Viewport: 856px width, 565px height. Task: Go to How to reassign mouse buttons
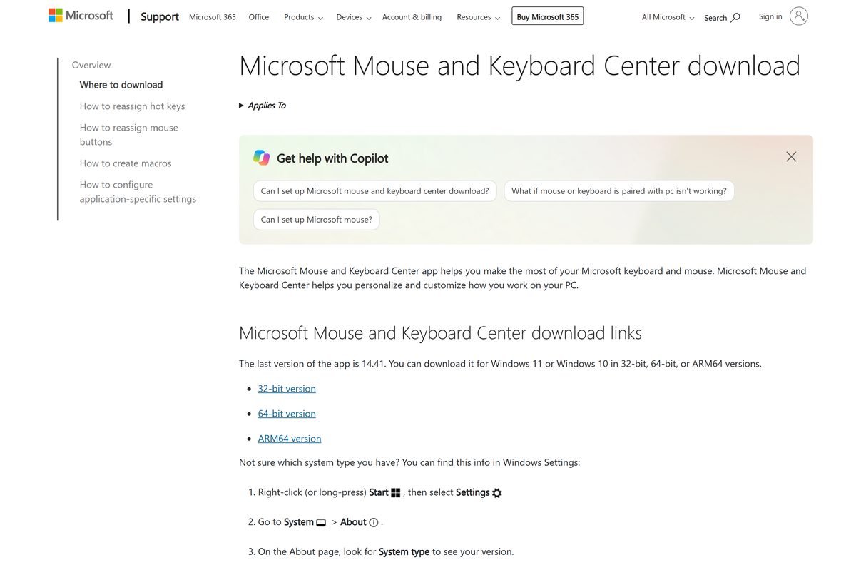coord(129,135)
